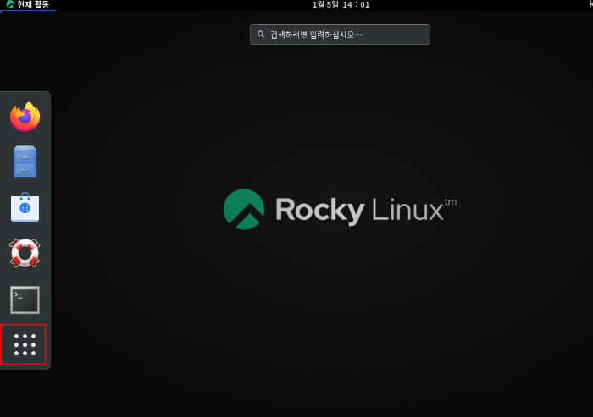The height and width of the screenshot is (417, 593).
Task: Open the Files manager icon
Action: point(25,162)
